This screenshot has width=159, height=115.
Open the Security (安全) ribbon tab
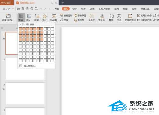point(134,9)
